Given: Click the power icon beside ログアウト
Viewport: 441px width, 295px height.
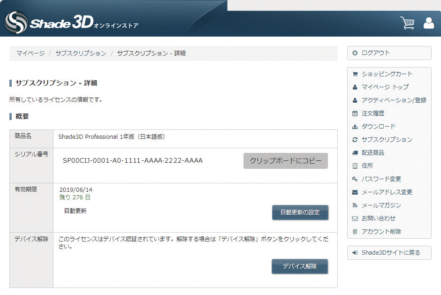Looking at the screenshot, I should [355, 53].
